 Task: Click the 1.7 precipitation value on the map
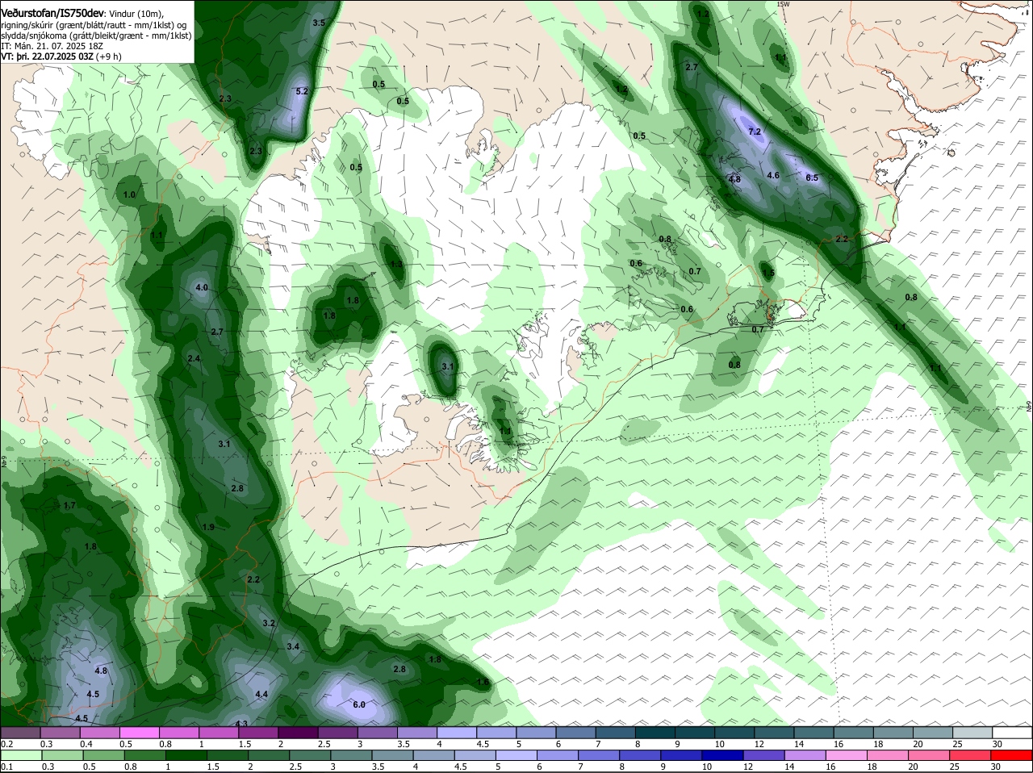[x=69, y=505]
